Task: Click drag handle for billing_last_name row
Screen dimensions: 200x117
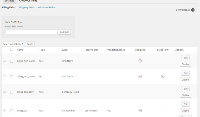Action: point(4,76)
